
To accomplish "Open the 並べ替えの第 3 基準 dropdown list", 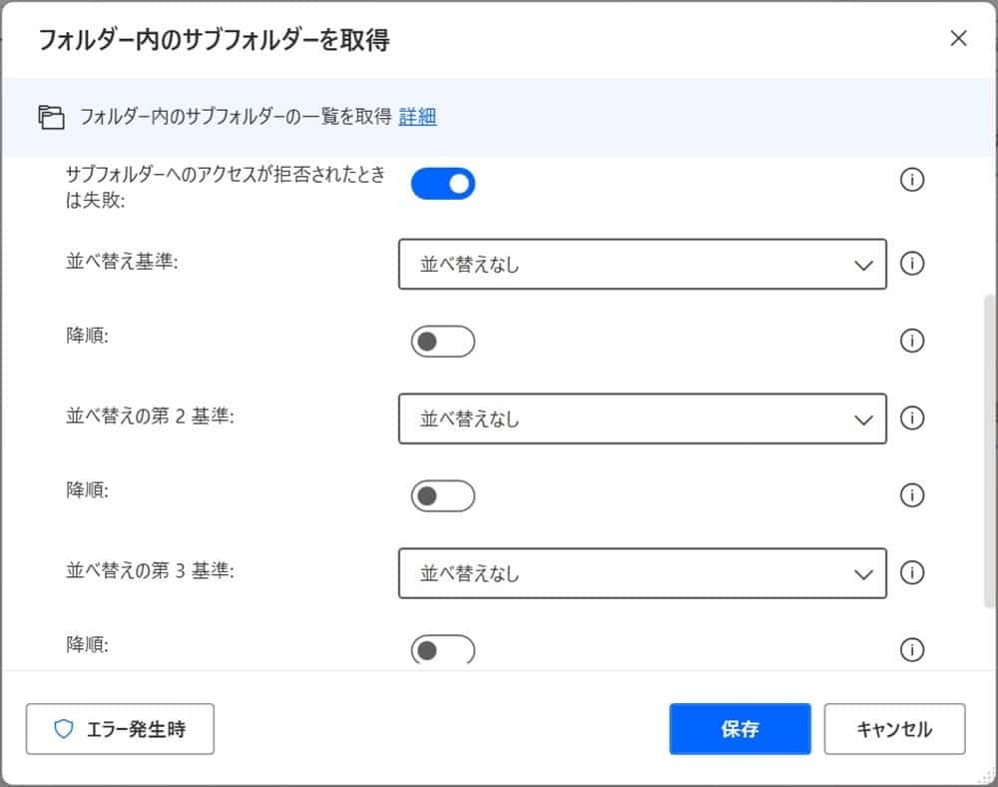I will tap(644, 573).
